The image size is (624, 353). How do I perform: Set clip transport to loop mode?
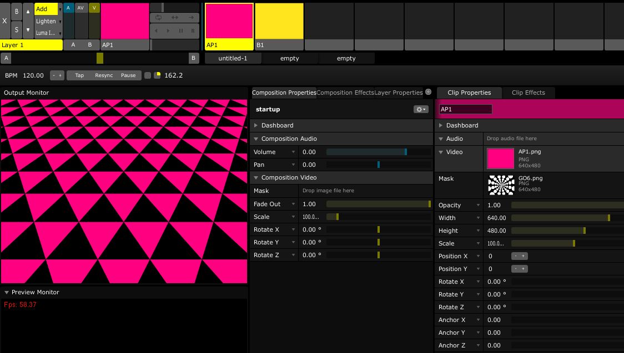tap(158, 18)
